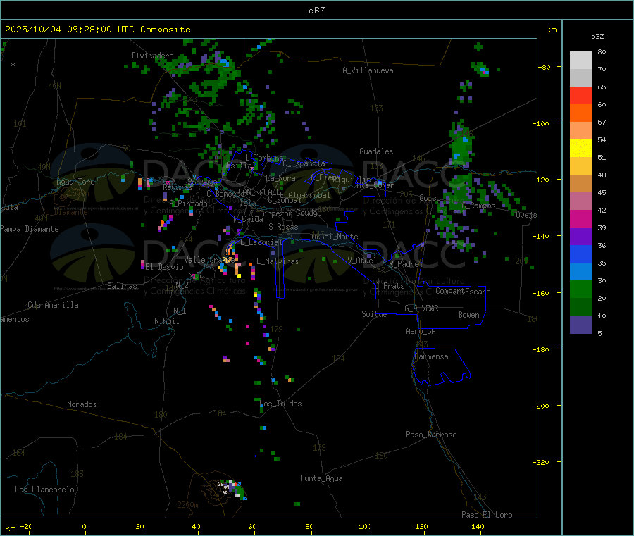Click the dBZ title at top
Screen dimensions: 634x536
(316, 11)
